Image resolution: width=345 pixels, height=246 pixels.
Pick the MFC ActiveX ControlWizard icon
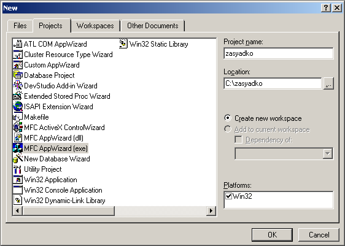[18, 128]
